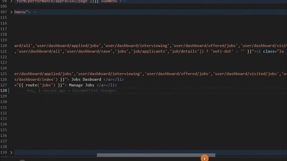Click line number 139 in gutter
The height and width of the screenshot is (161, 287).
click(4, 153)
